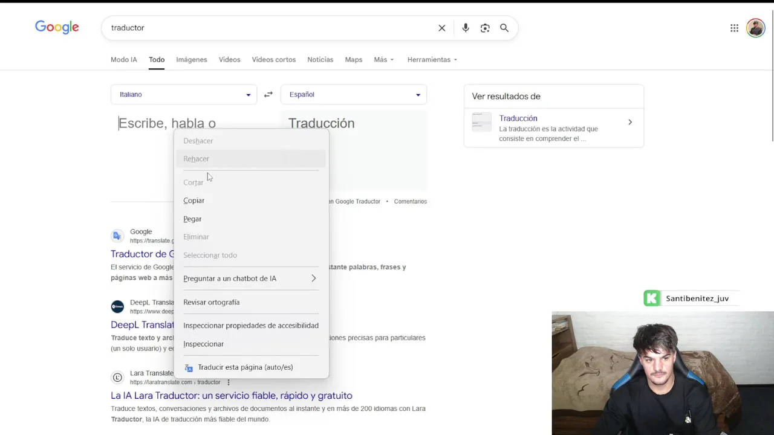Open the Google apps grid
Screen dimensions: 774x435
[734, 28]
